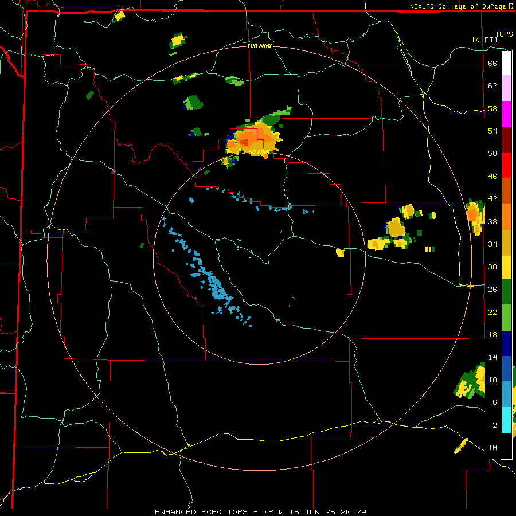Image resolution: width=516 pixels, height=516 pixels.
Task: Pick the yellow swatch in the legend
Action: 506,267
